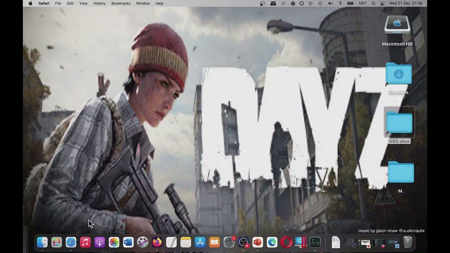Image resolution: width=450 pixels, height=253 pixels.
Task: Open Podcasts from the Dock
Action: tap(100, 242)
